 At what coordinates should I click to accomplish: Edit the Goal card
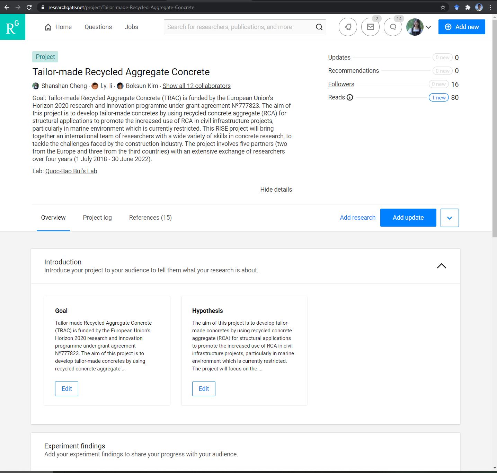click(66, 389)
